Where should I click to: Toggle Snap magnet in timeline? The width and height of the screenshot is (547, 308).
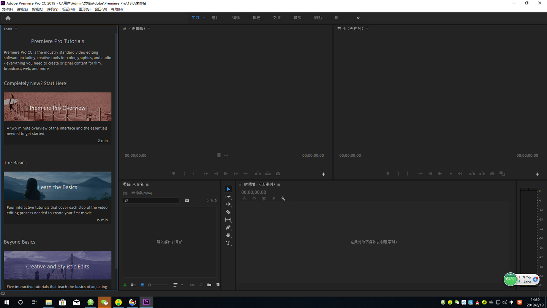point(254,198)
